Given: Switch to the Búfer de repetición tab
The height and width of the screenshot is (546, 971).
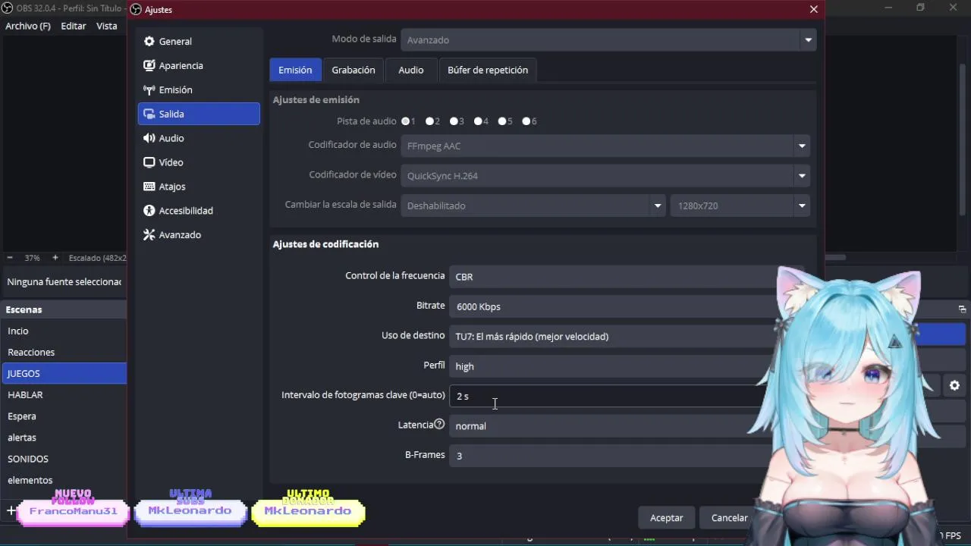Looking at the screenshot, I should (x=488, y=70).
